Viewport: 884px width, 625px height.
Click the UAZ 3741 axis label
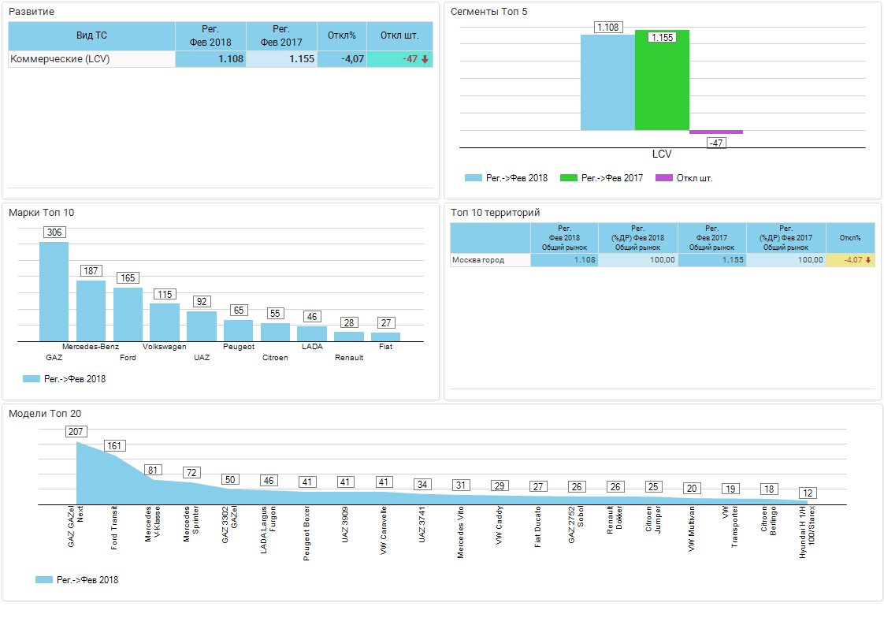click(422, 525)
